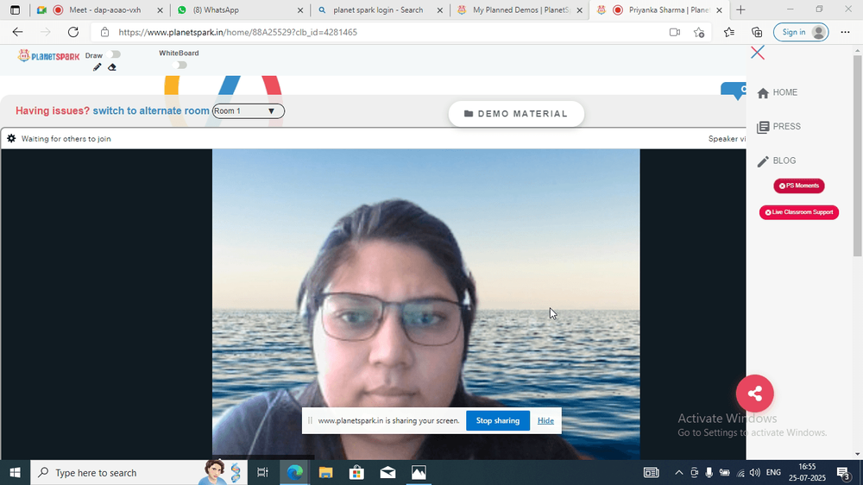Click Stop sharing button
The height and width of the screenshot is (485, 863).
(x=498, y=420)
